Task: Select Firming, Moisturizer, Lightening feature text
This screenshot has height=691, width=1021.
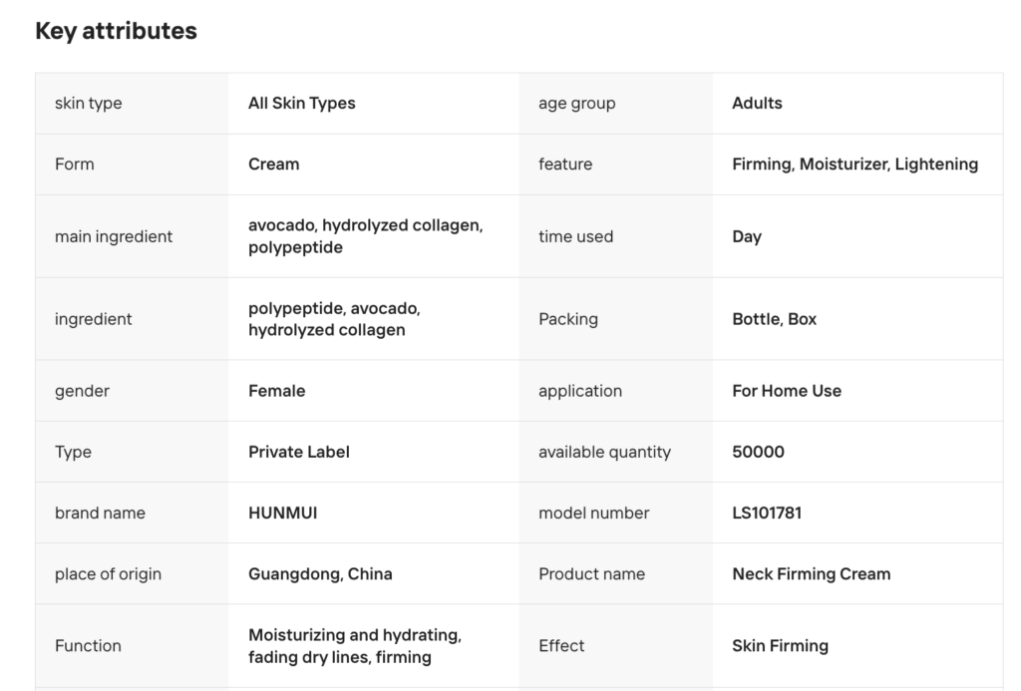Action: pos(854,164)
